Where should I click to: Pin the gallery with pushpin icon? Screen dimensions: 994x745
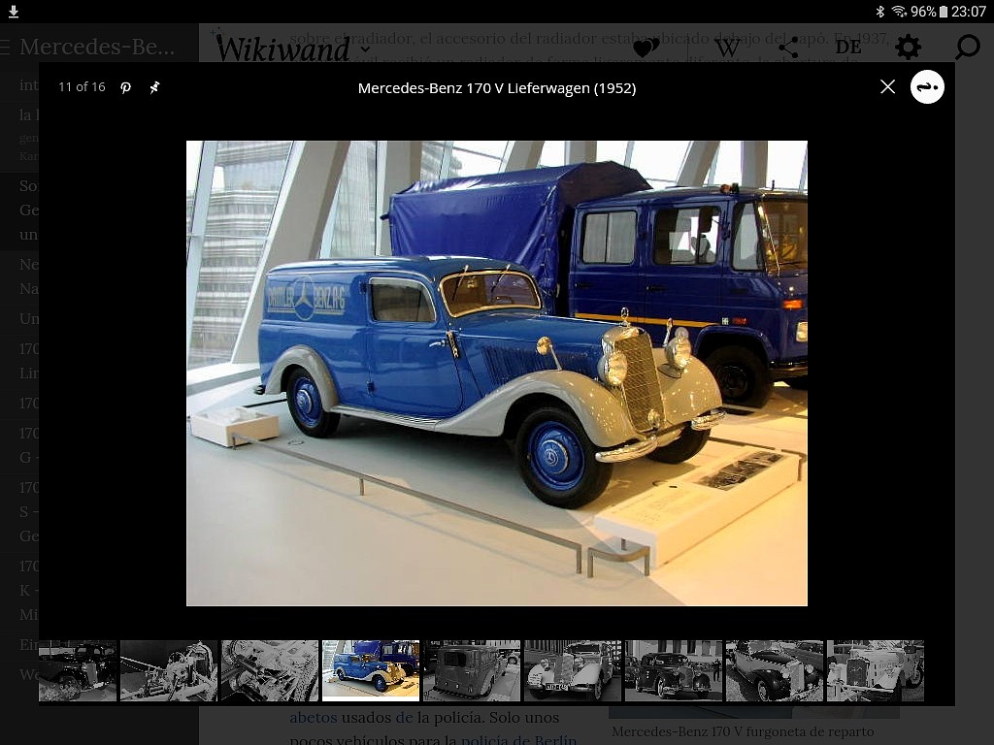154,87
